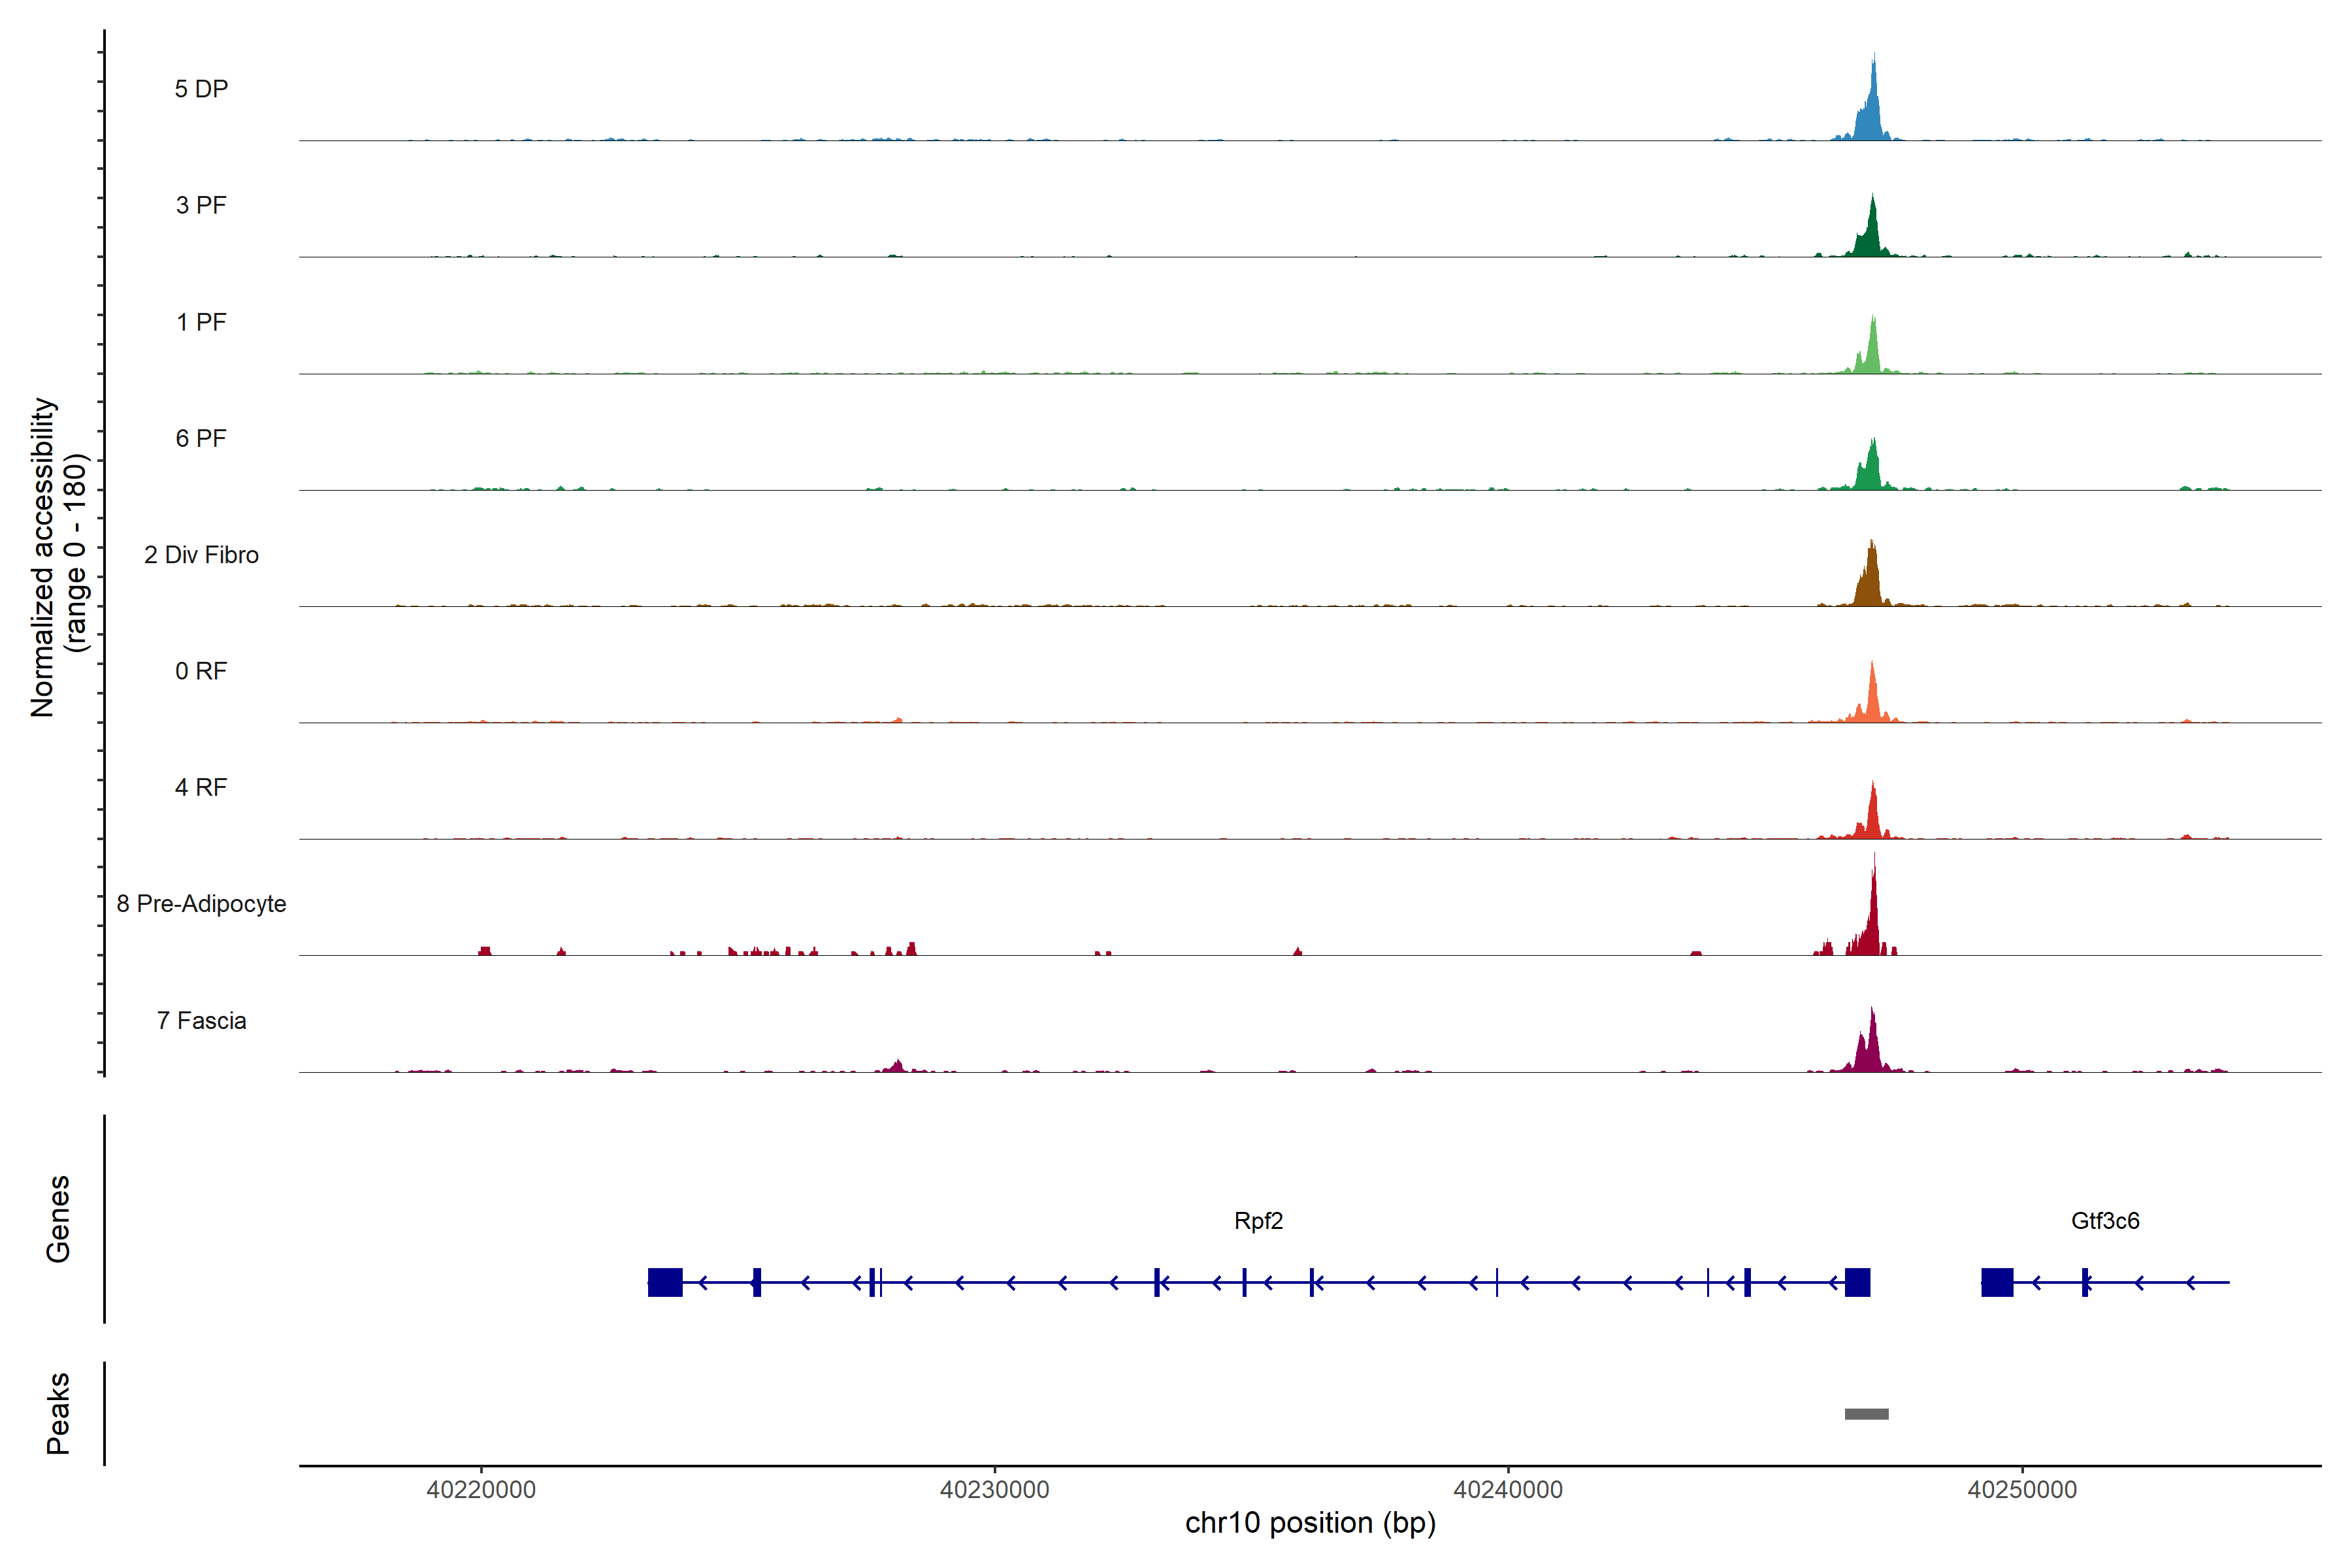Select the 2 Div Fibro label
This screenshot has width=2352, height=1568.
tap(201, 555)
